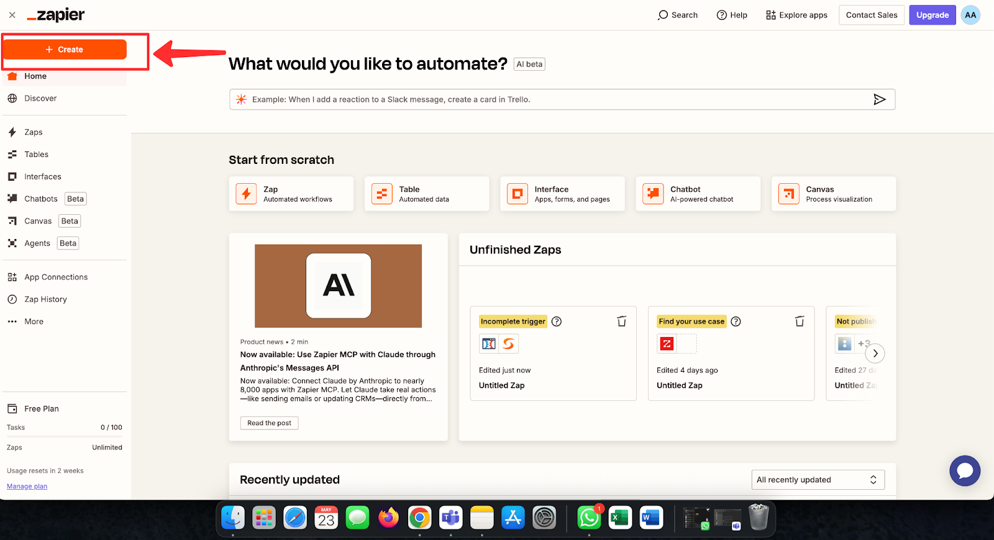The height and width of the screenshot is (540, 994).
Task: Click the Free Plan label
Action: point(42,409)
